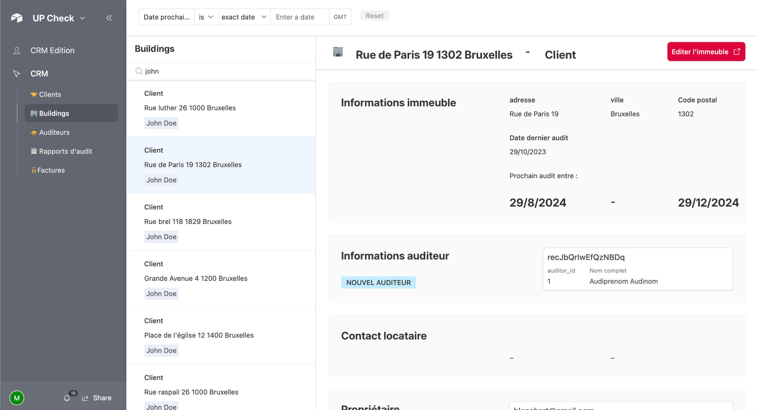Open notifications bell with 19 alerts

pyautogui.click(x=67, y=398)
